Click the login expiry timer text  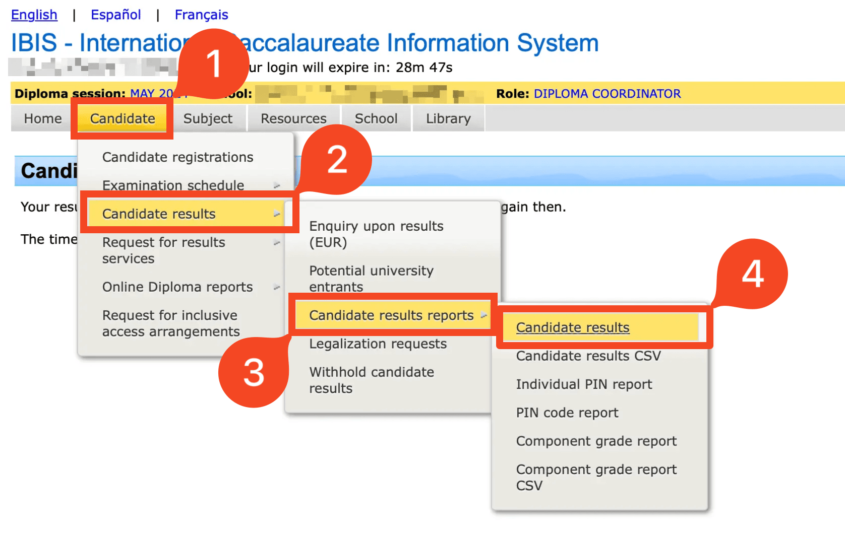(350, 68)
